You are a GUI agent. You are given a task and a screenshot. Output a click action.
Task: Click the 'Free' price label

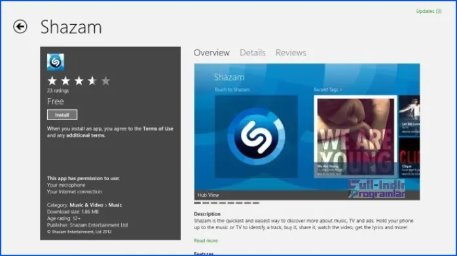point(56,101)
